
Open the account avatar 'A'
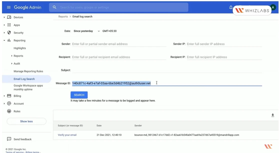coord(273,7)
